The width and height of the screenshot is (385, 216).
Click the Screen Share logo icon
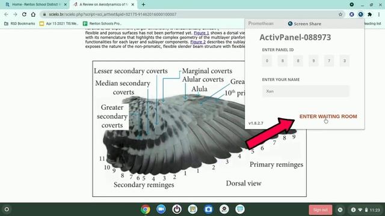pos(290,24)
